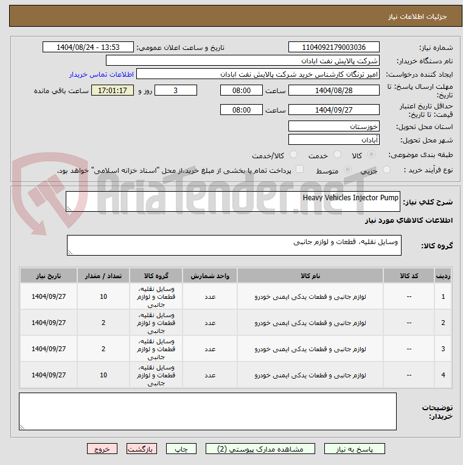Click the استان محل تحویل field خوزستان
Screen dimensions: 463x465
(334, 127)
